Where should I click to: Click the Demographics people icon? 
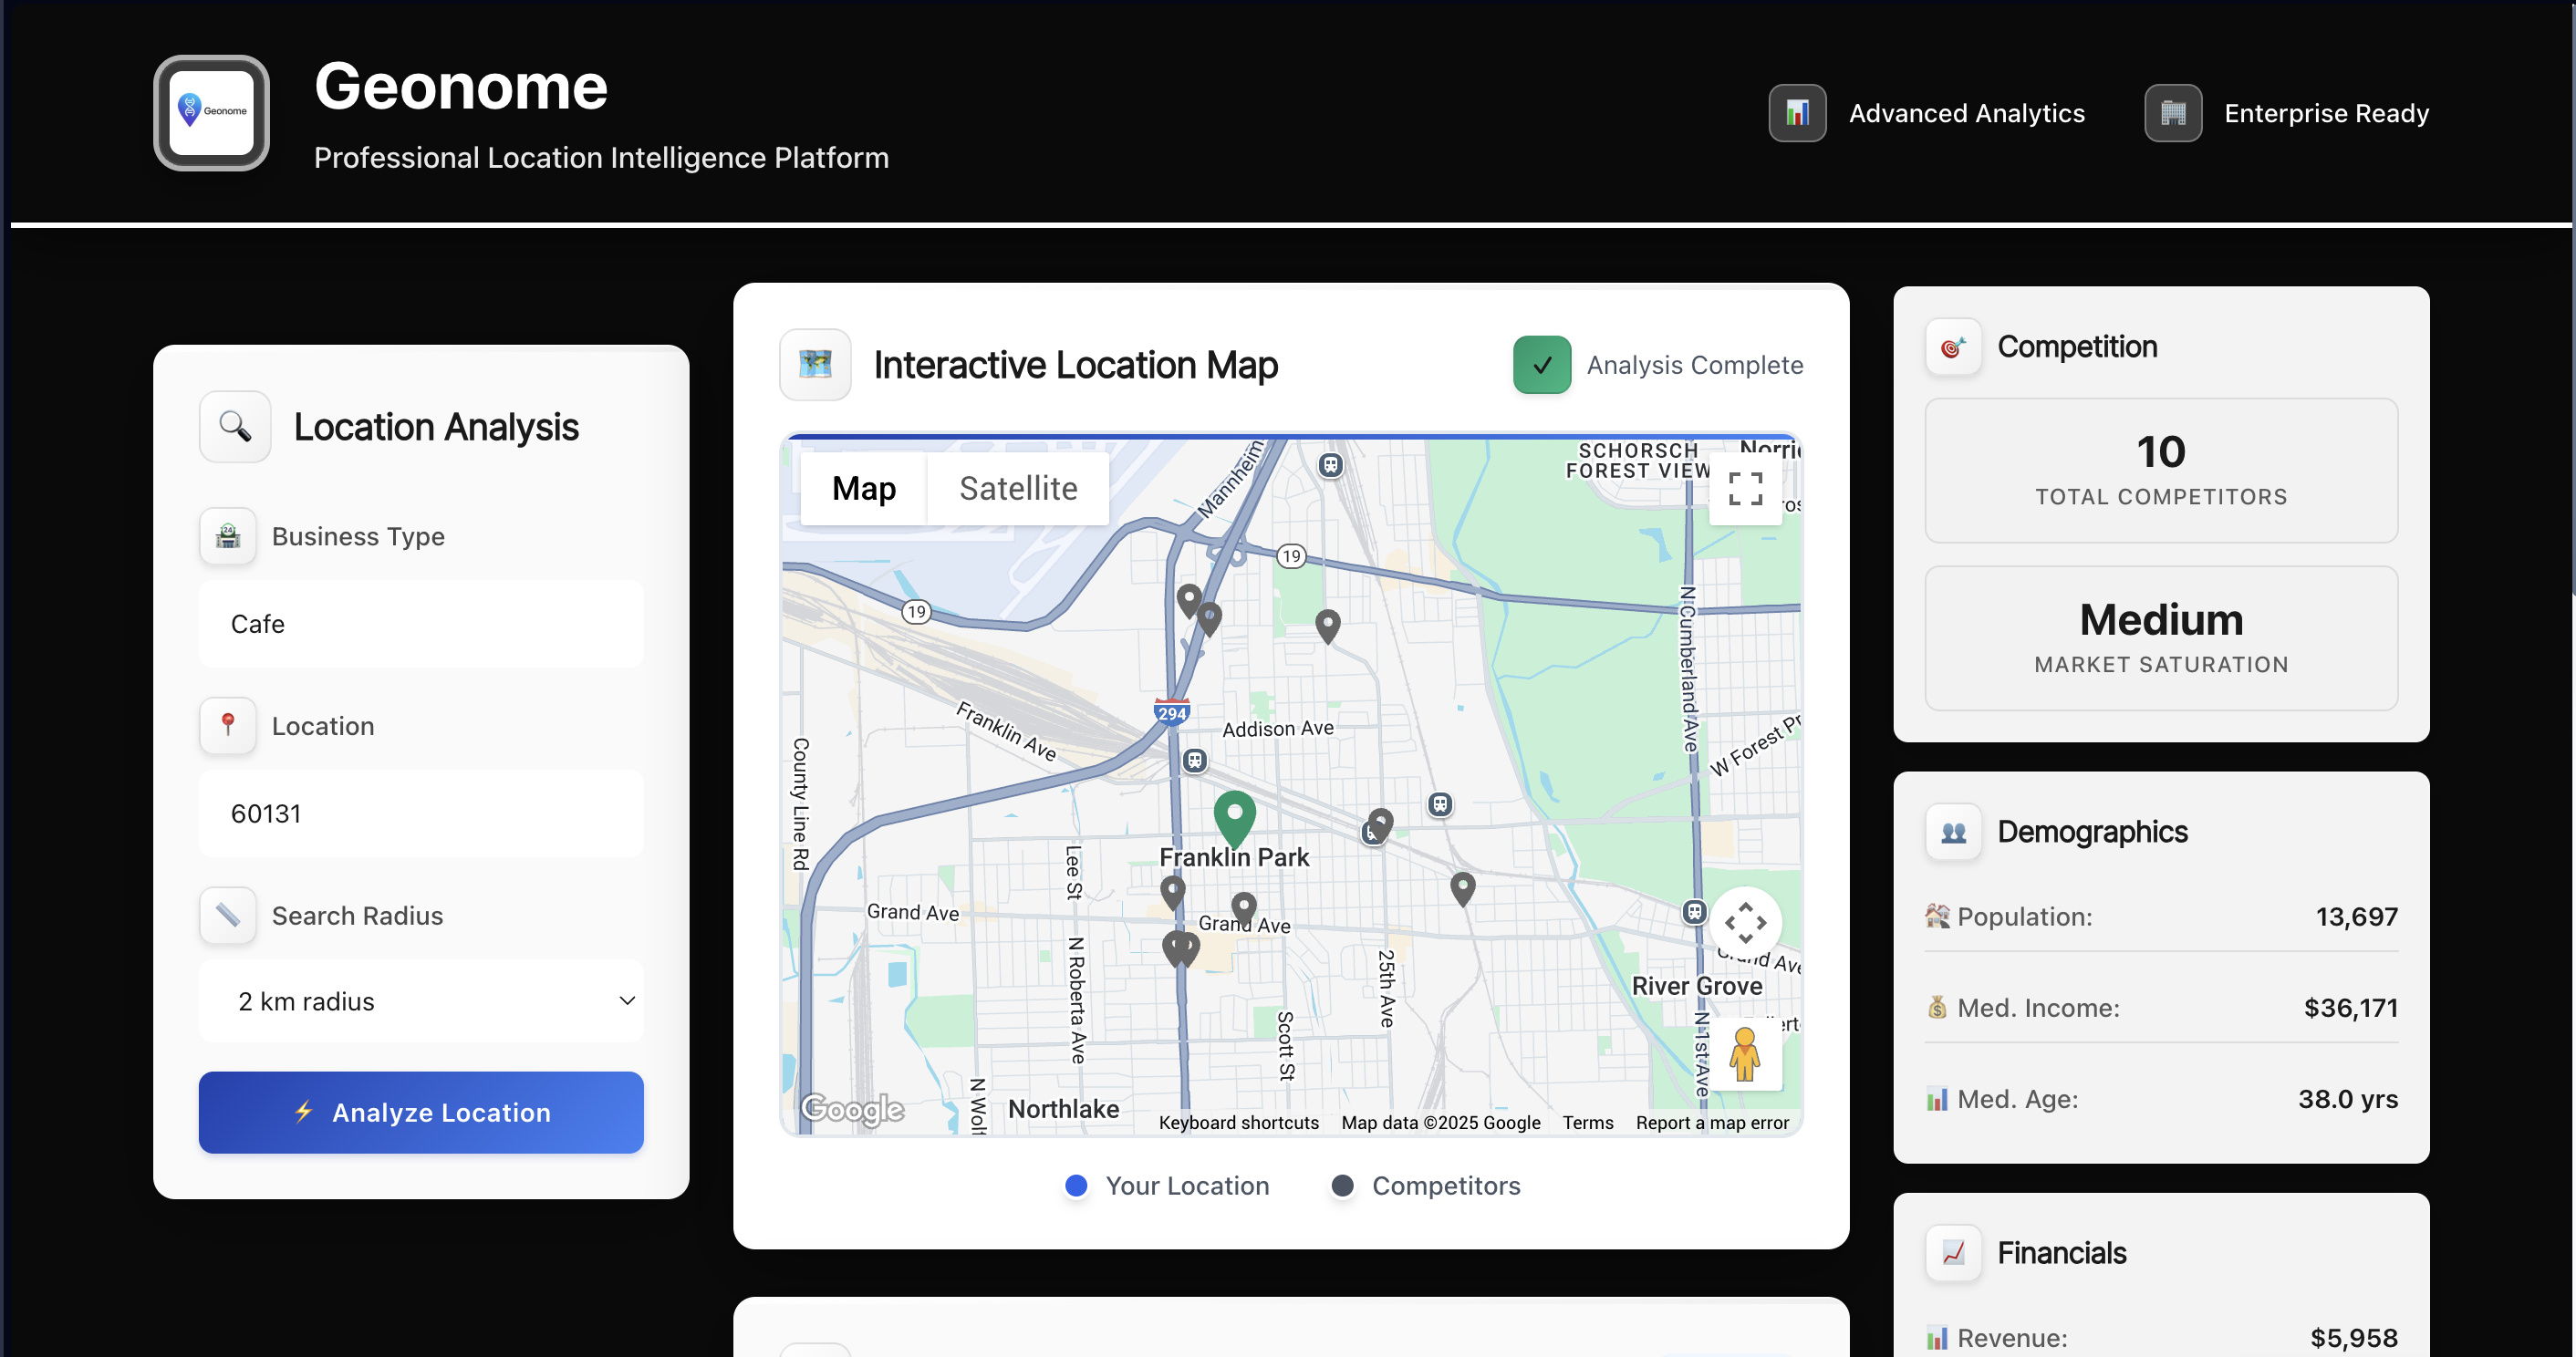point(1952,832)
